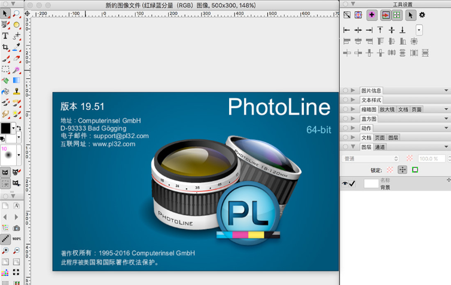Click the magenta plus icon in tool settings
The width and height of the screenshot is (451, 285).
(372, 15)
